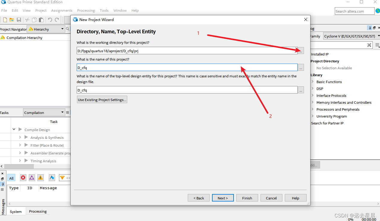
Task: Browse for the working directory via the ... button
Action: 301,51
